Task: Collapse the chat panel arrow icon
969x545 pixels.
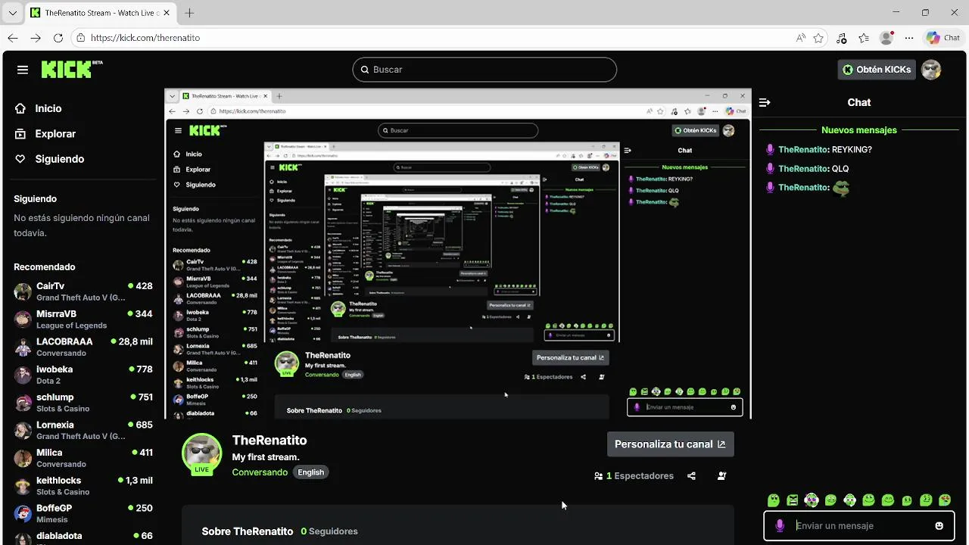Action: click(x=765, y=102)
